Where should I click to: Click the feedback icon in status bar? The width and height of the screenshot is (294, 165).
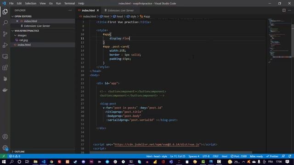[283, 156]
